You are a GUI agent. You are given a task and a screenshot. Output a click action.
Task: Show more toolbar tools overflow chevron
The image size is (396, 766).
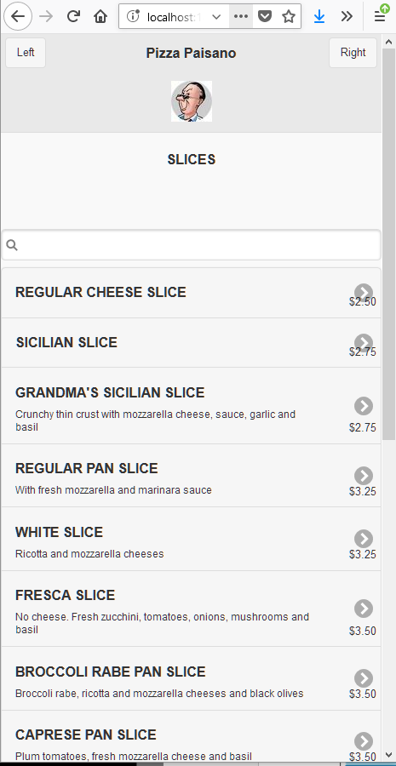tap(347, 17)
